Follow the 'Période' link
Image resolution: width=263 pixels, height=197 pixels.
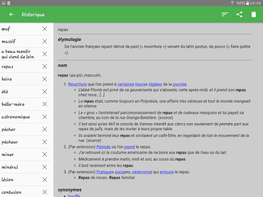pyautogui.click(x=103, y=147)
